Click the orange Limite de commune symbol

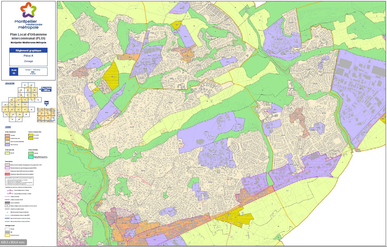tap(7, 236)
